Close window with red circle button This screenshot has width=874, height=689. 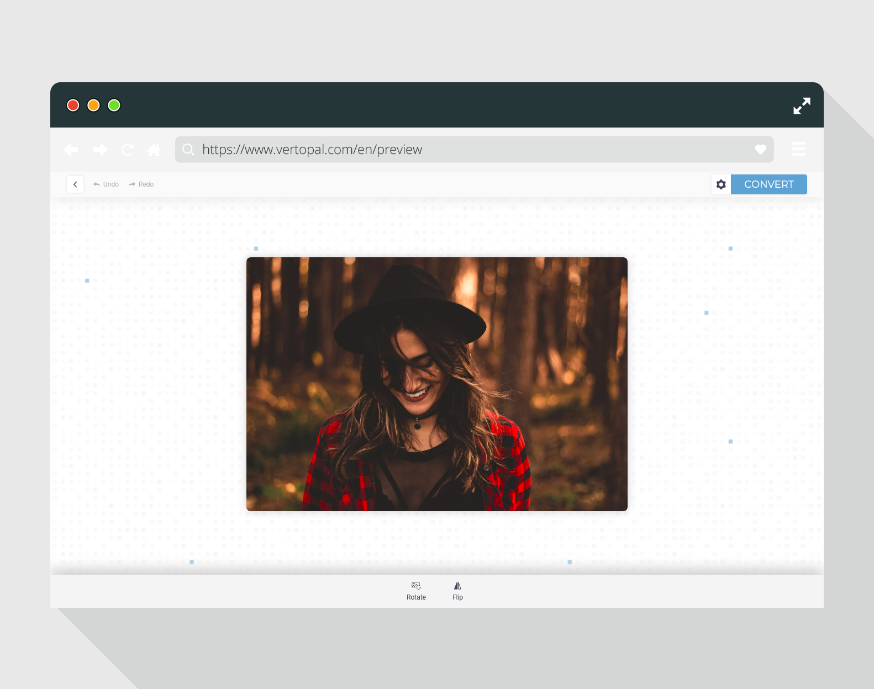pyautogui.click(x=73, y=105)
